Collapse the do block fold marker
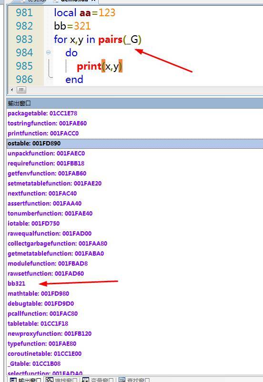 (49, 52)
